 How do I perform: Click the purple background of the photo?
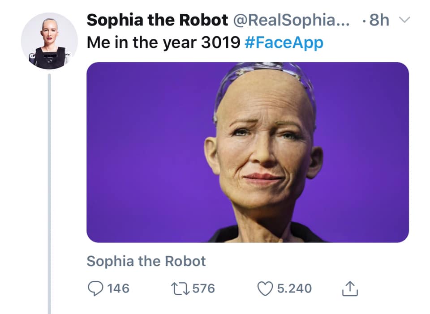pyautogui.click(x=143, y=152)
